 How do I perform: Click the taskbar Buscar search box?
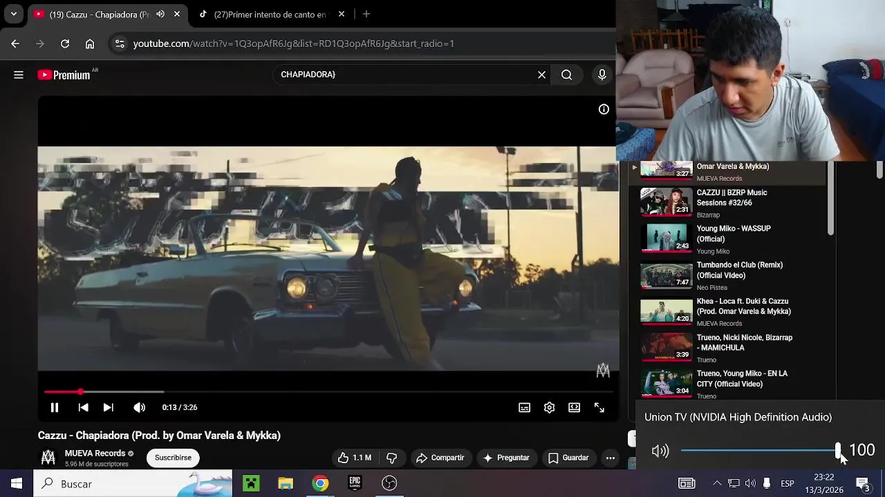point(133,483)
